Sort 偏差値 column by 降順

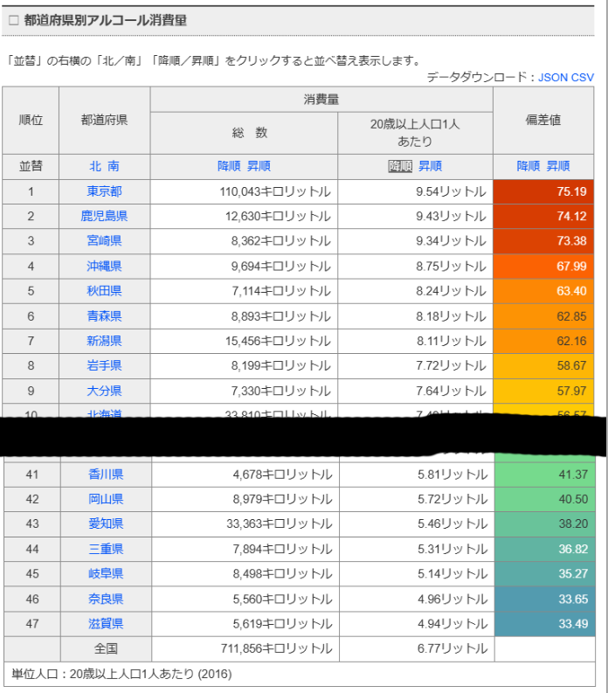(x=529, y=166)
